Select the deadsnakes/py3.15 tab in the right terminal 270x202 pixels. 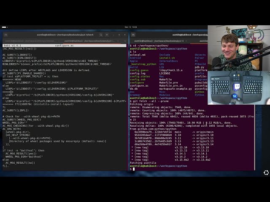click(x=159, y=41)
